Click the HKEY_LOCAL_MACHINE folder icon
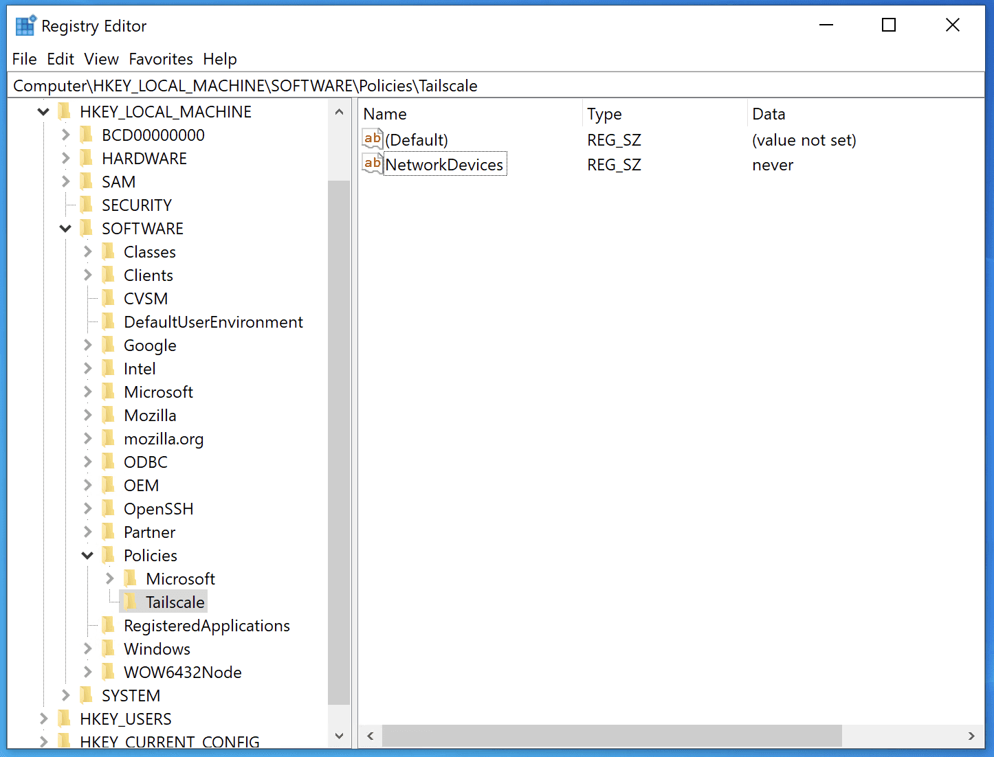Image resolution: width=994 pixels, height=757 pixels. pos(65,111)
